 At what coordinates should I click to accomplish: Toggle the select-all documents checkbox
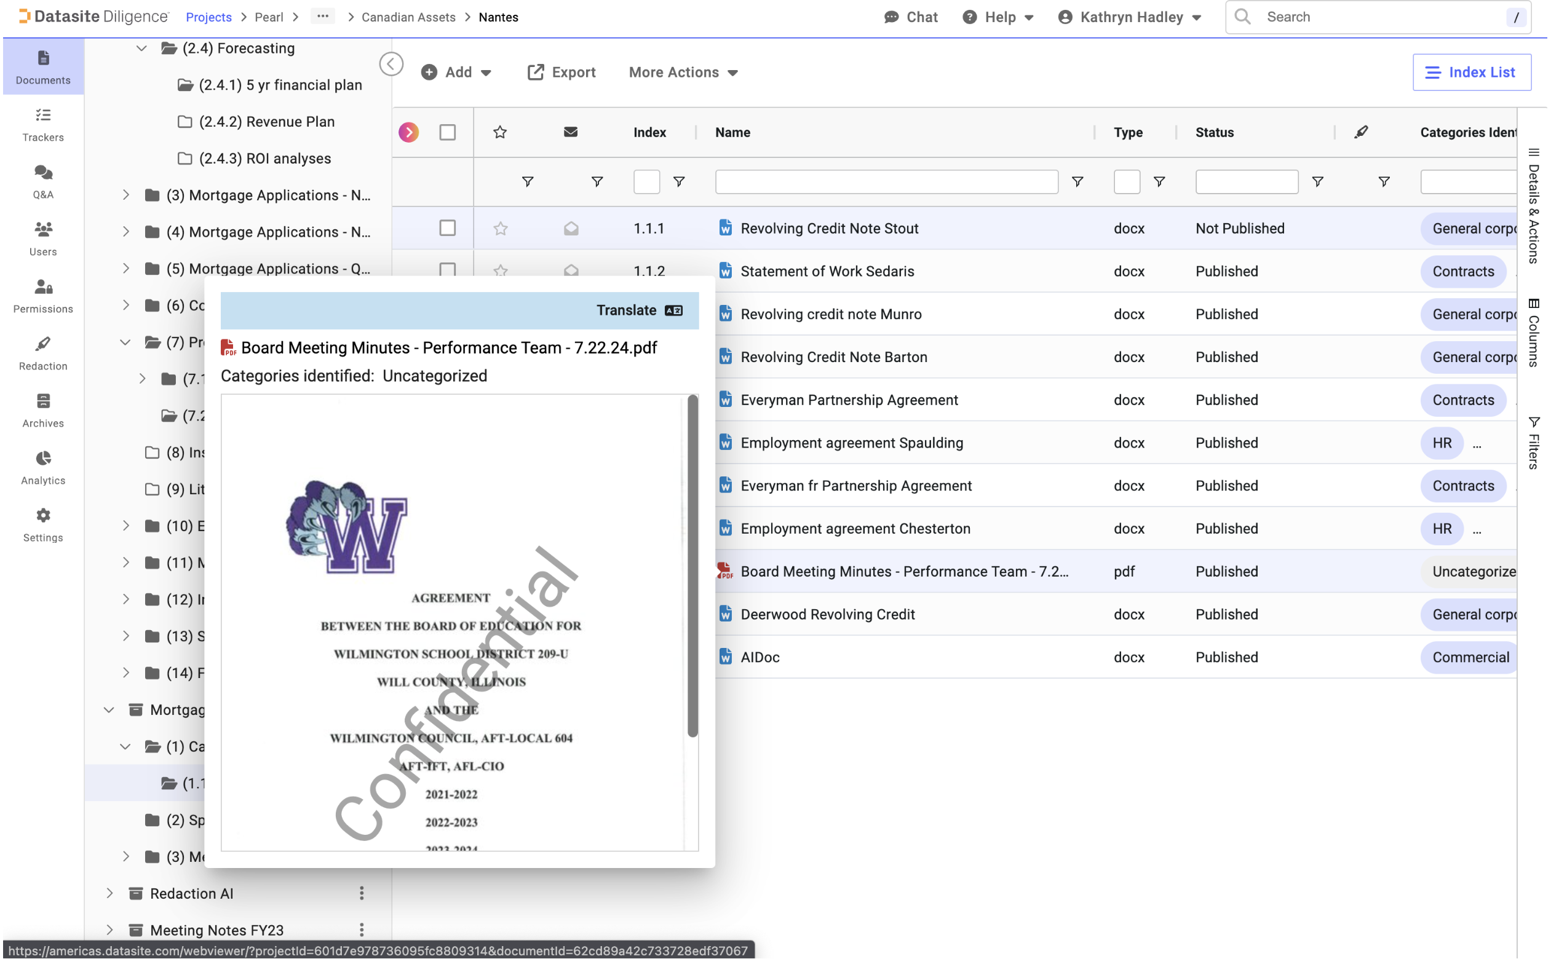tap(447, 132)
